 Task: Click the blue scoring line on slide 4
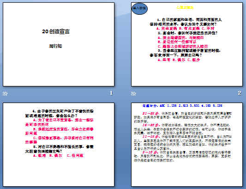coord(182,105)
